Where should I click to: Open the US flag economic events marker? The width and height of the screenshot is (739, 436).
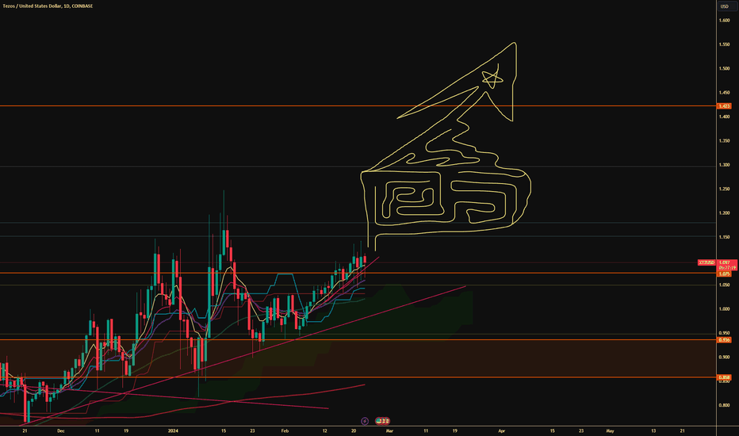(x=382, y=420)
